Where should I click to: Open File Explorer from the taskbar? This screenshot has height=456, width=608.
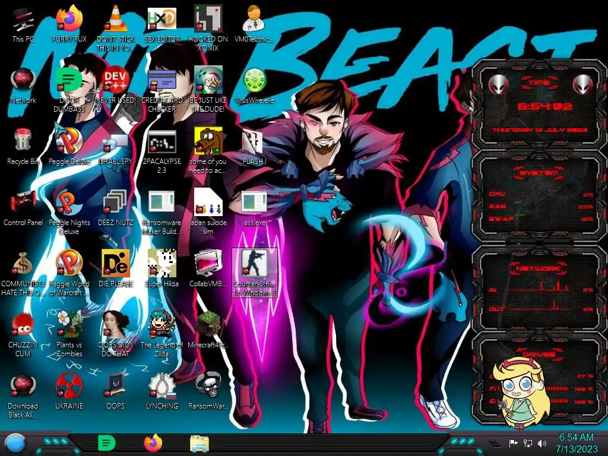tap(199, 444)
